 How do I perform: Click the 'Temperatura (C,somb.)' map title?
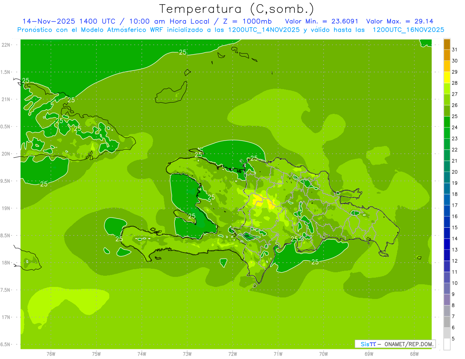[x=237, y=9]
